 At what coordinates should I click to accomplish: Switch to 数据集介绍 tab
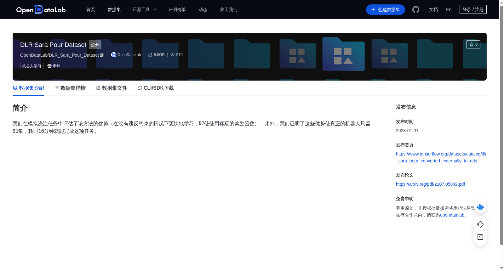28,88
